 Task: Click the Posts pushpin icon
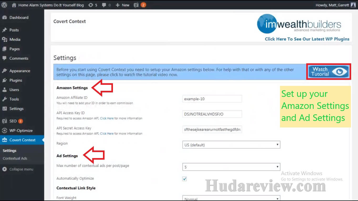pos(4,30)
